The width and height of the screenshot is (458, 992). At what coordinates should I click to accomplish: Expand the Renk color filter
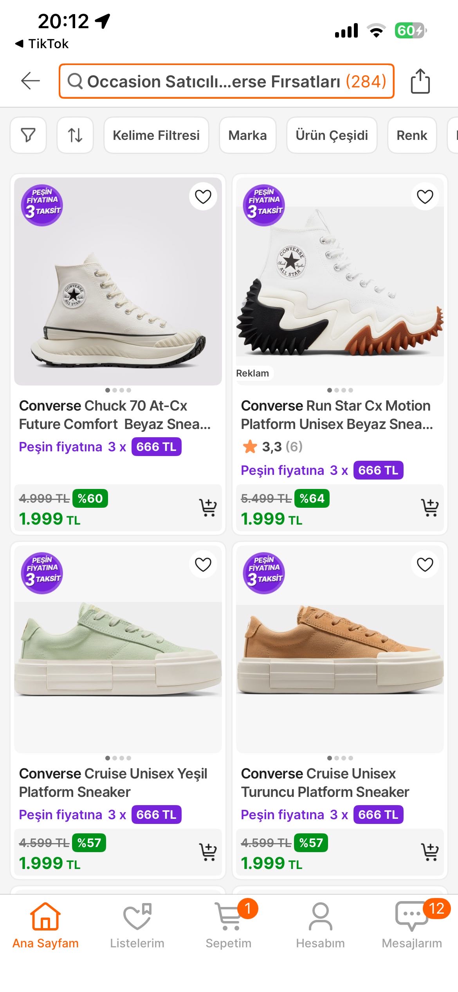click(x=411, y=135)
